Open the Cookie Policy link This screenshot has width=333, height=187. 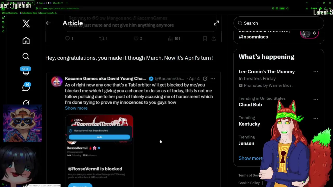[x=249, y=183]
